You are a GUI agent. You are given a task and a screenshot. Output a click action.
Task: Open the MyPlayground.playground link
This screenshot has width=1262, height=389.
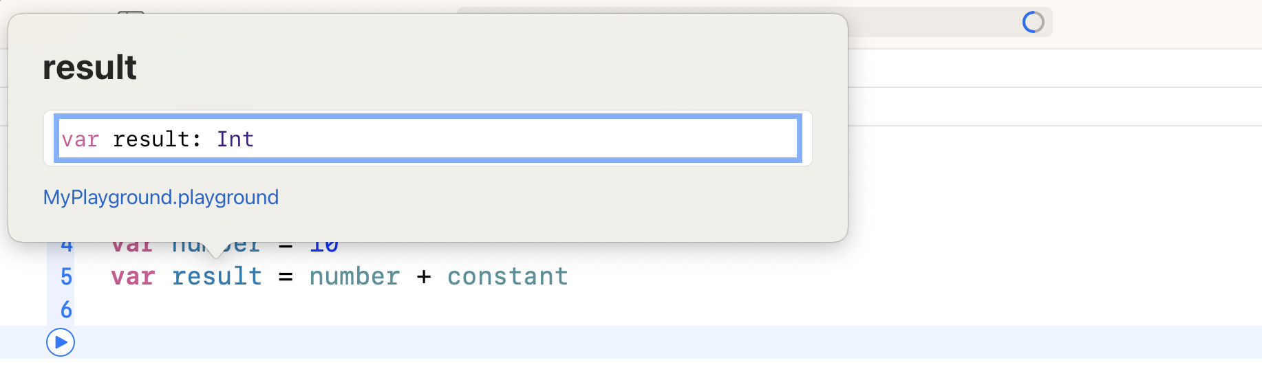[x=161, y=197]
